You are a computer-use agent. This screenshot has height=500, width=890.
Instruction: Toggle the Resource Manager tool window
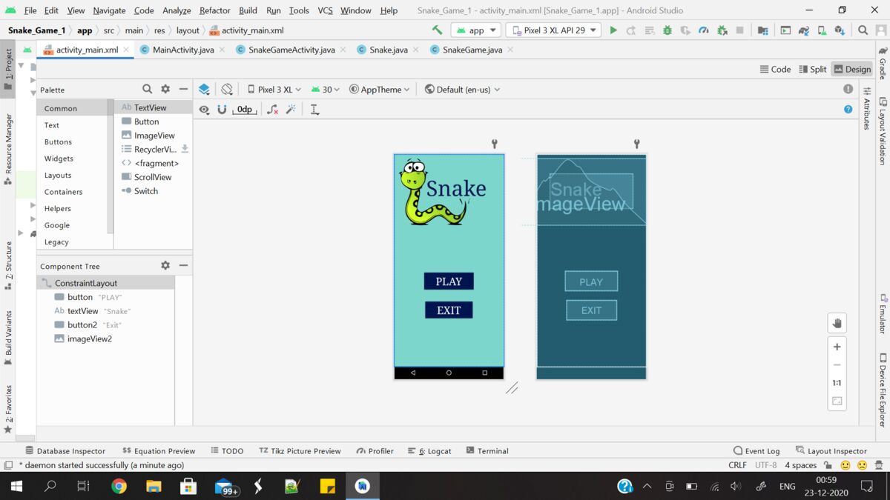coord(8,149)
